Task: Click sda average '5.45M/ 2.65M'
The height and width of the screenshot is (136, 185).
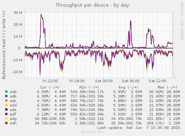Action: (128, 92)
